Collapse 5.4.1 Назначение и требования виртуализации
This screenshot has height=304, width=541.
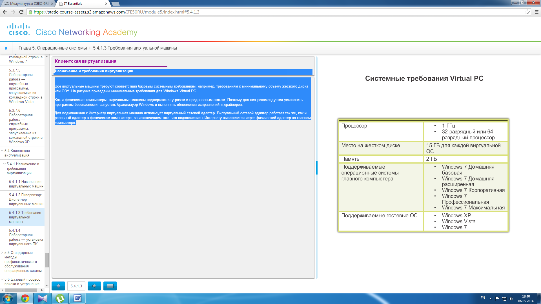pos(4,164)
